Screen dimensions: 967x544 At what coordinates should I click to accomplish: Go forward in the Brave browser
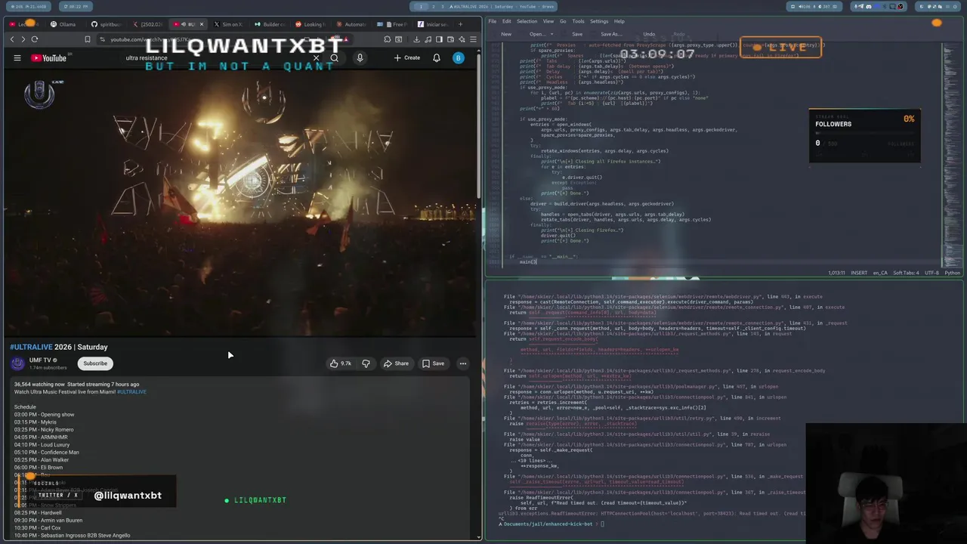click(x=23, y=39)
